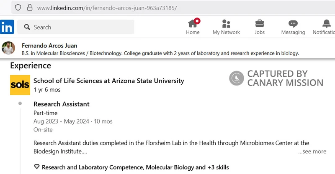Image resolution: width=335 pixels, height=174 pixels.
Task: Open My Network page
Action: (226, 27)
